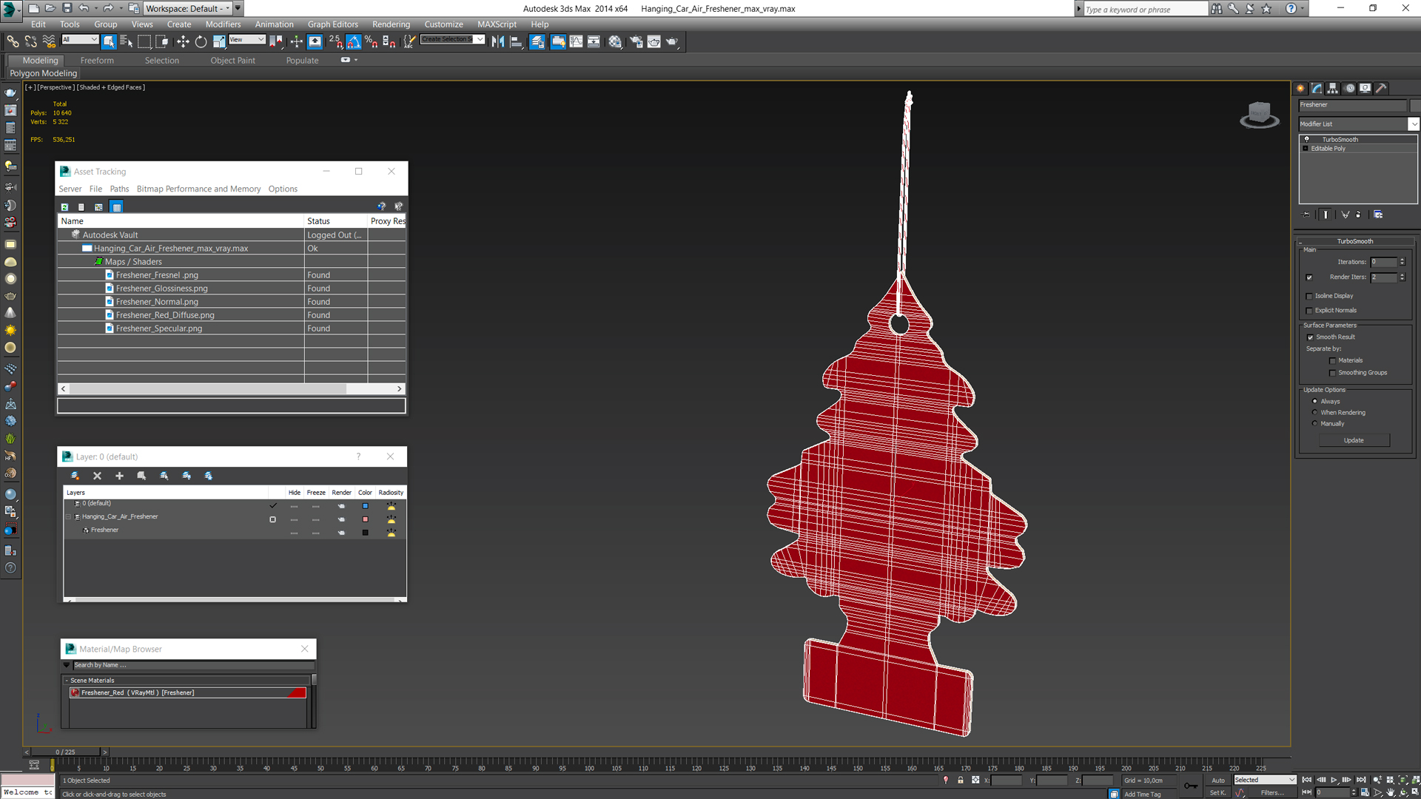Open the Material Editor icon
This screenshot has height=799, width=1421.
615,41
